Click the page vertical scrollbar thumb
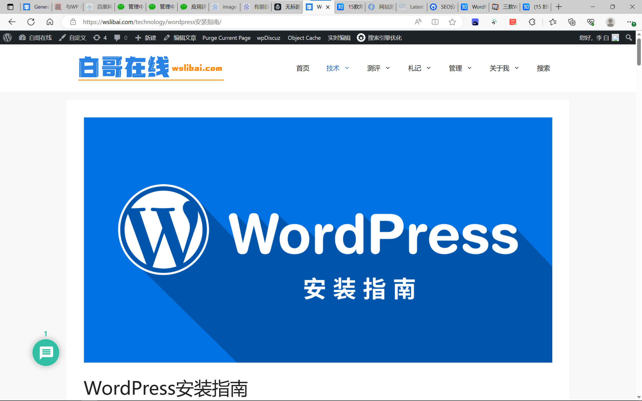The height and width of the screenshot is (401, 642). (x=639, y=52)
